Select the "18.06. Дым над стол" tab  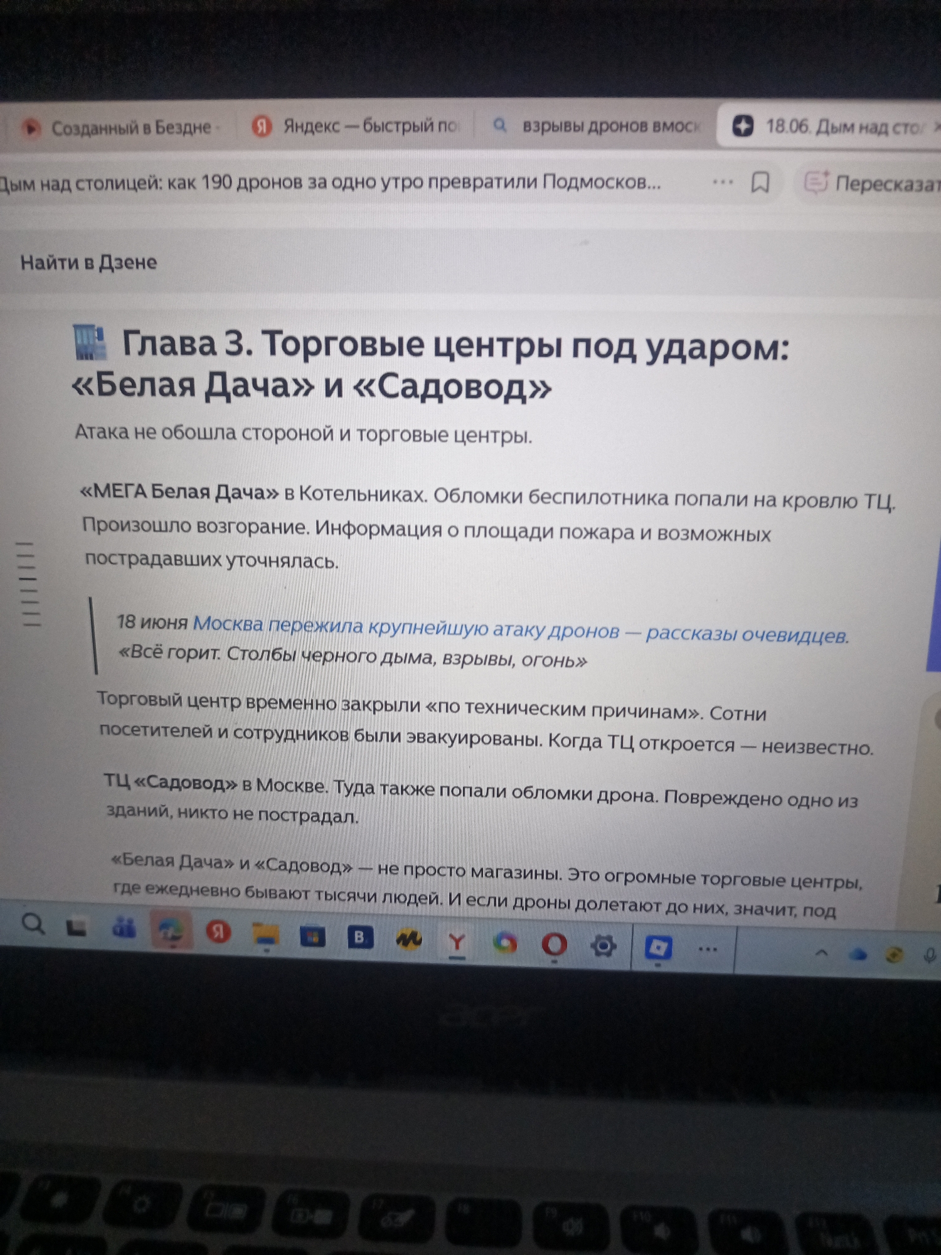[829, 127]
